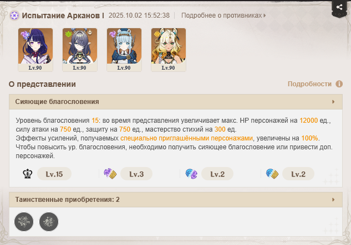Expand Таинственные приобретения: 2 arrow
Viewport: 351px width, 245px height.
point(333,200)
